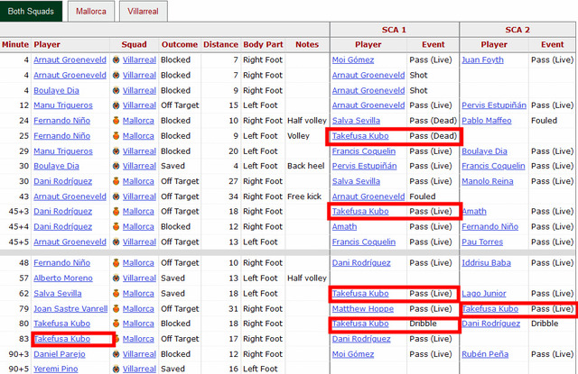Open Amath SCA 1 link in 45+4 row
Image resolution: width=578 pixels, height=374 pixels.
pyautogui.click(x=344, y=227)
